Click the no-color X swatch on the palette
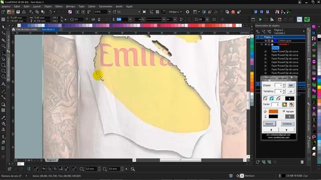This screenshot has width=321, height=180. click(x=19, y=25)
